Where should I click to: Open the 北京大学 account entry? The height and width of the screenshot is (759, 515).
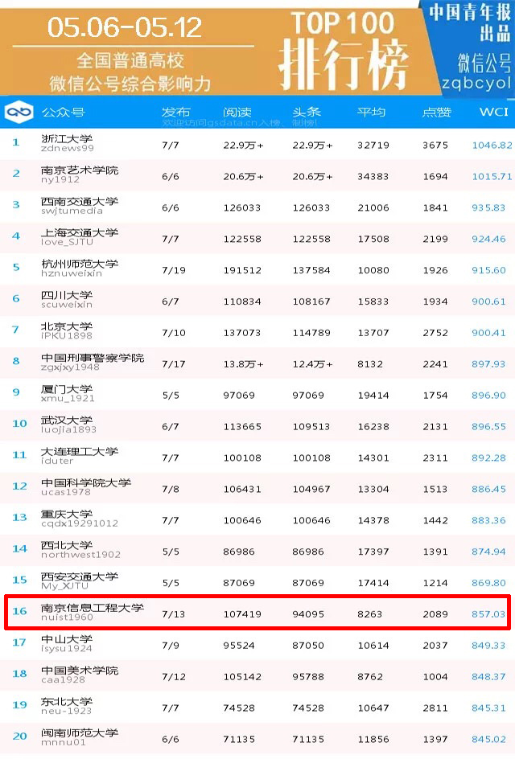(x=66, y=326)
